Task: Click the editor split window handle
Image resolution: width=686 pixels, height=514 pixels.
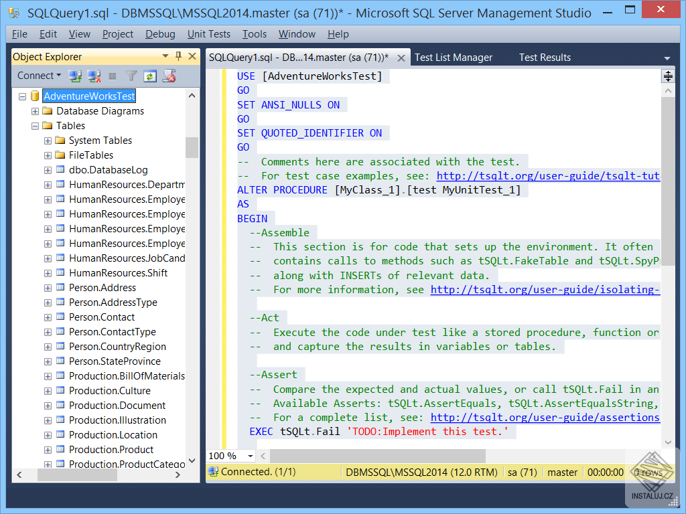Action: point(668,76)
